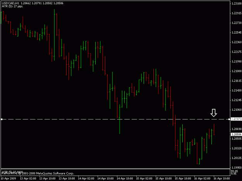This screenshot has height=181, width=242.
Task: Click the 1.21060 price axis label
Action: 237,110
